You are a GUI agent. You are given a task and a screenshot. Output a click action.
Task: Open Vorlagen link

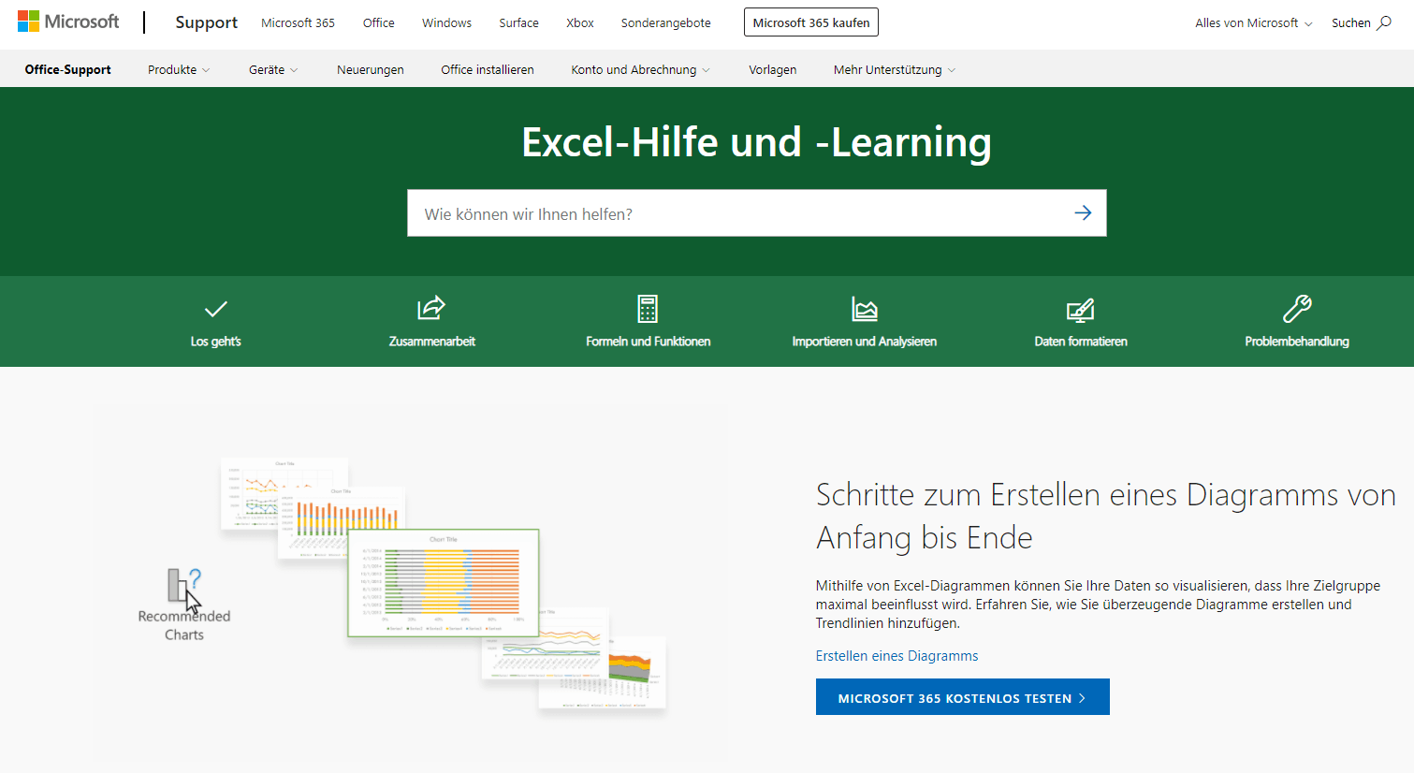coord(773,70)
